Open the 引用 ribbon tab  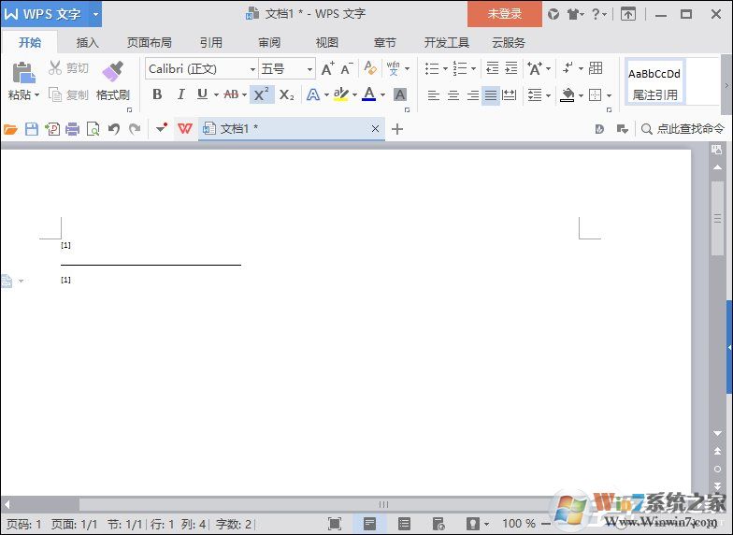[211, 43]
